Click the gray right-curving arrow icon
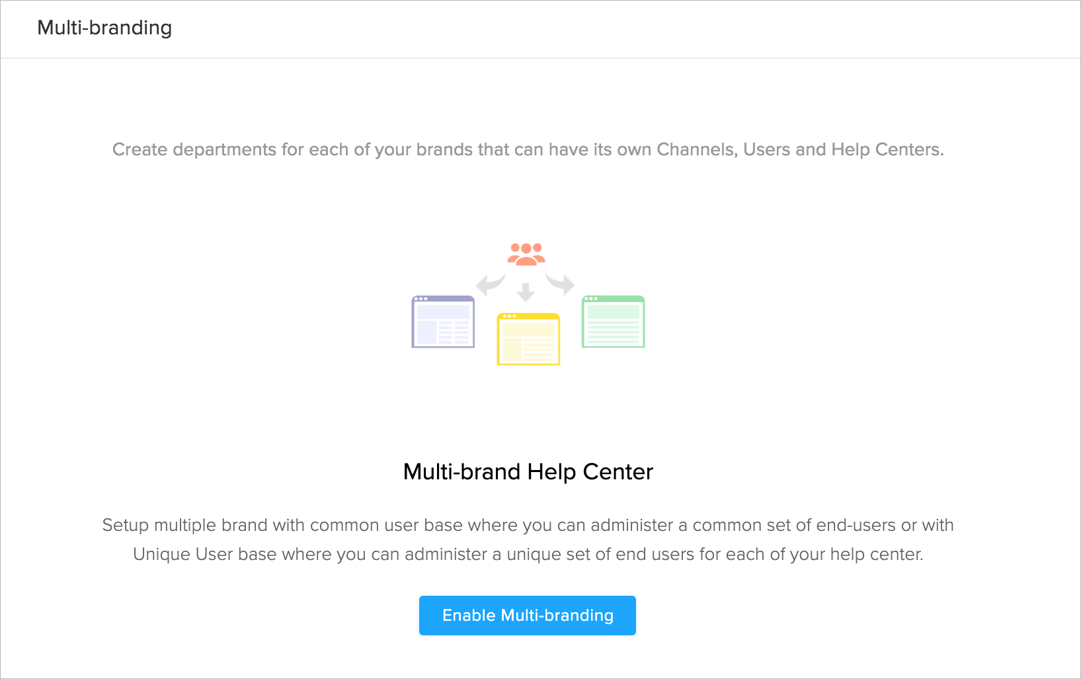 point(561,284)
